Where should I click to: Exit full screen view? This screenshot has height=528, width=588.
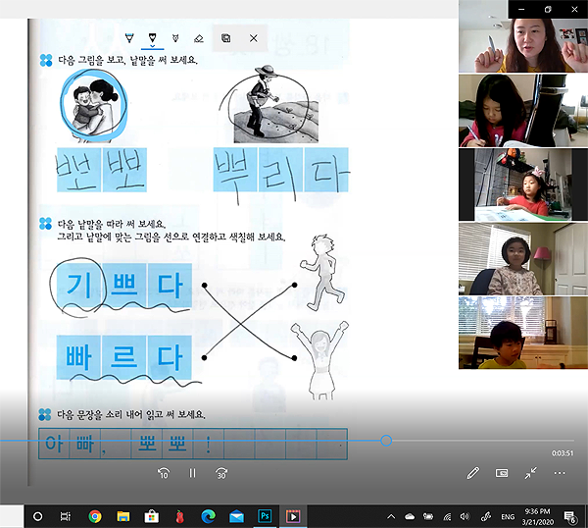[530, 473]
